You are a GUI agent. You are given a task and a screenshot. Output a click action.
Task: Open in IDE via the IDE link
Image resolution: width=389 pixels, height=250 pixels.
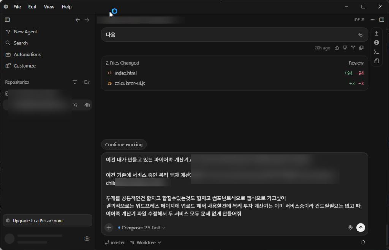pos(359,20)
